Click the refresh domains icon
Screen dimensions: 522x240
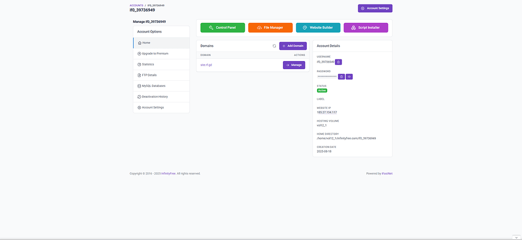(274, 46)
